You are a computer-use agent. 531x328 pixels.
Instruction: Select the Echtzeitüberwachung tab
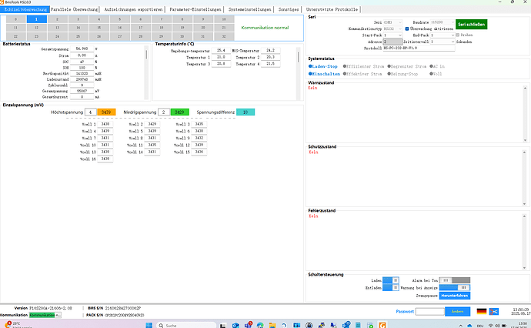click(25, 9)
